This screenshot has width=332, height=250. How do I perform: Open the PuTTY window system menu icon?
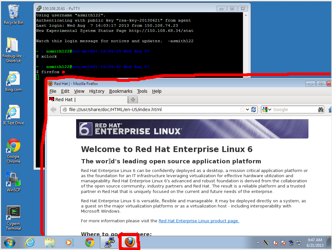coord(39,8)
